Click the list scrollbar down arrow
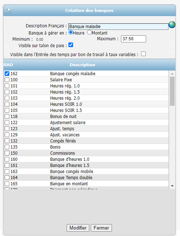 172,186
